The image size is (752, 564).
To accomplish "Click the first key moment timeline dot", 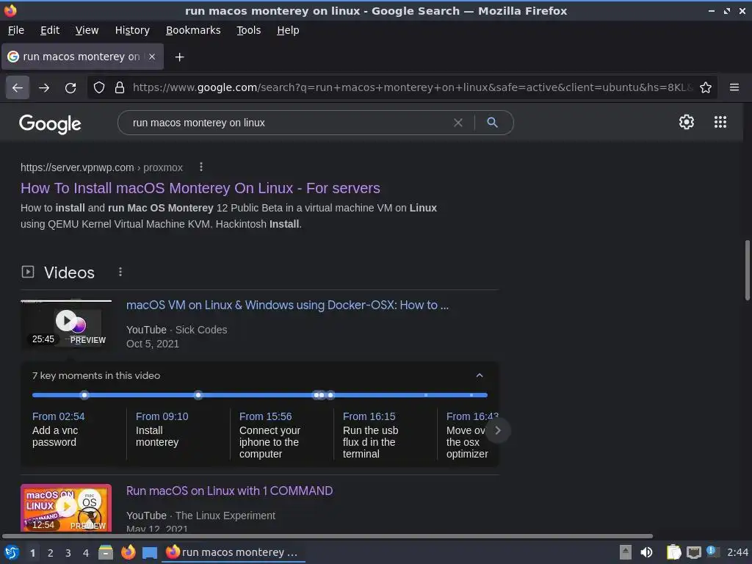I will coord(84,395).
